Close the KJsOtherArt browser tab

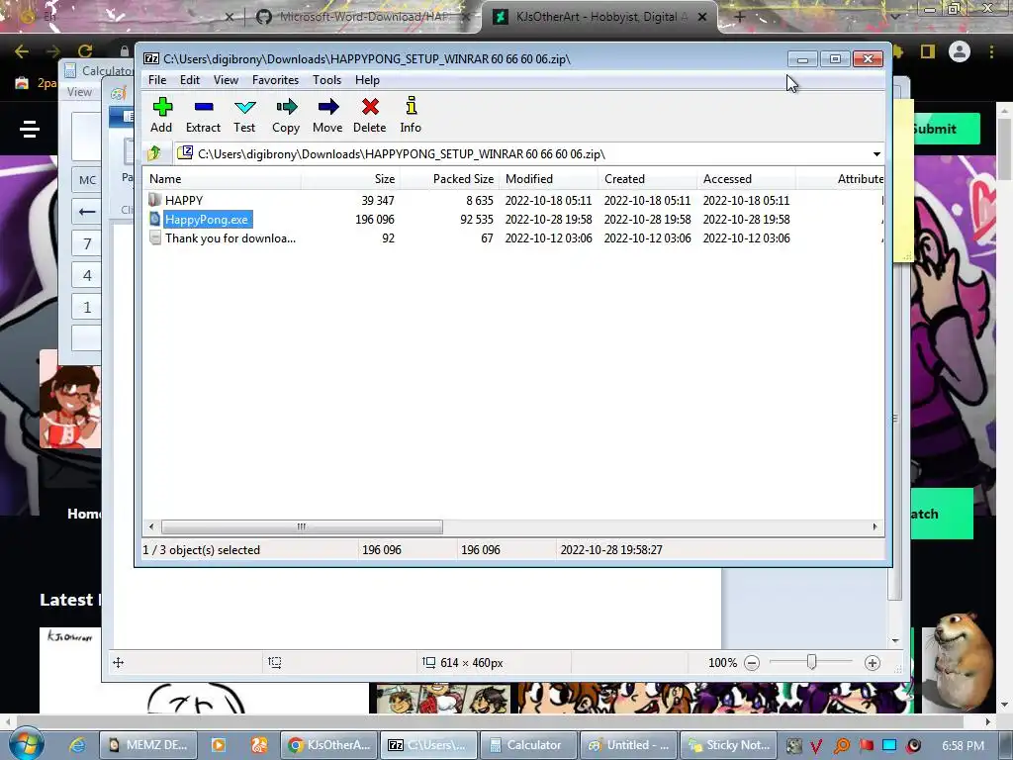[702, 18]
